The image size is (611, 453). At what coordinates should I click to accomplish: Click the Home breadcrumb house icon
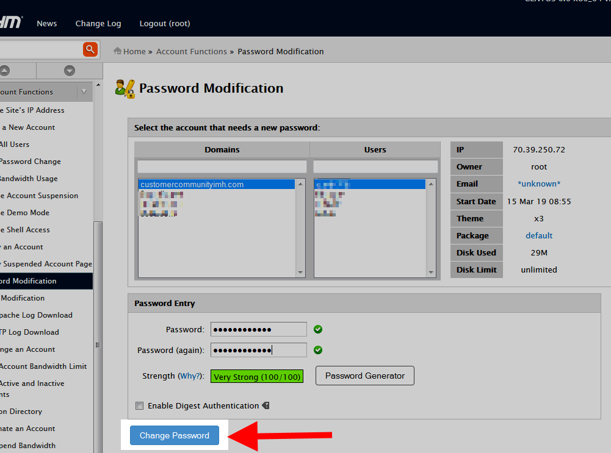(117, 51)
